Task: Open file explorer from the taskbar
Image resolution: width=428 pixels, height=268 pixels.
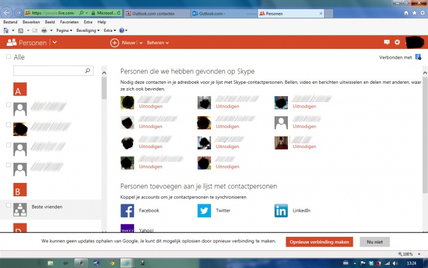Action: [x=51, y=263]
